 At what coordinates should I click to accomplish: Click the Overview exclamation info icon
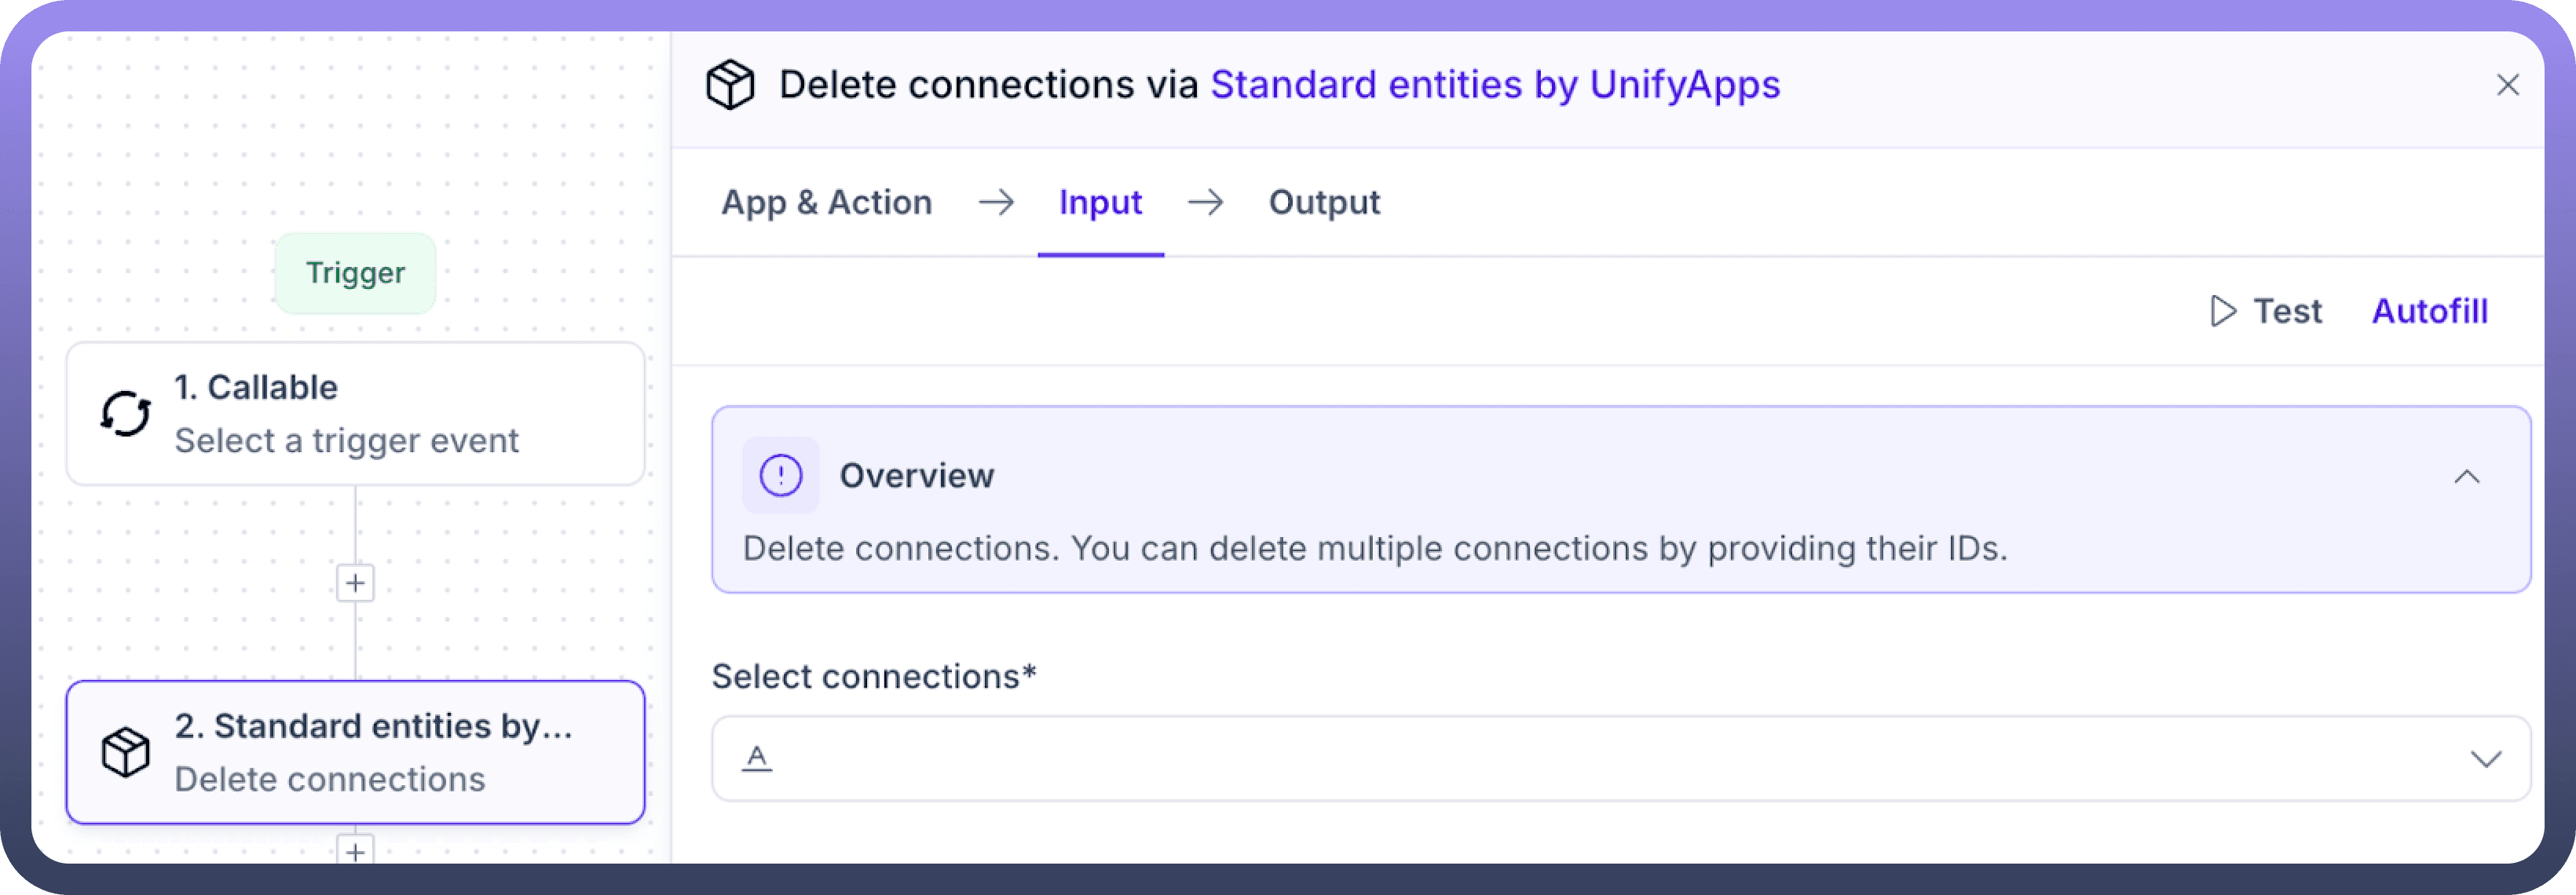tap(780, 476)
